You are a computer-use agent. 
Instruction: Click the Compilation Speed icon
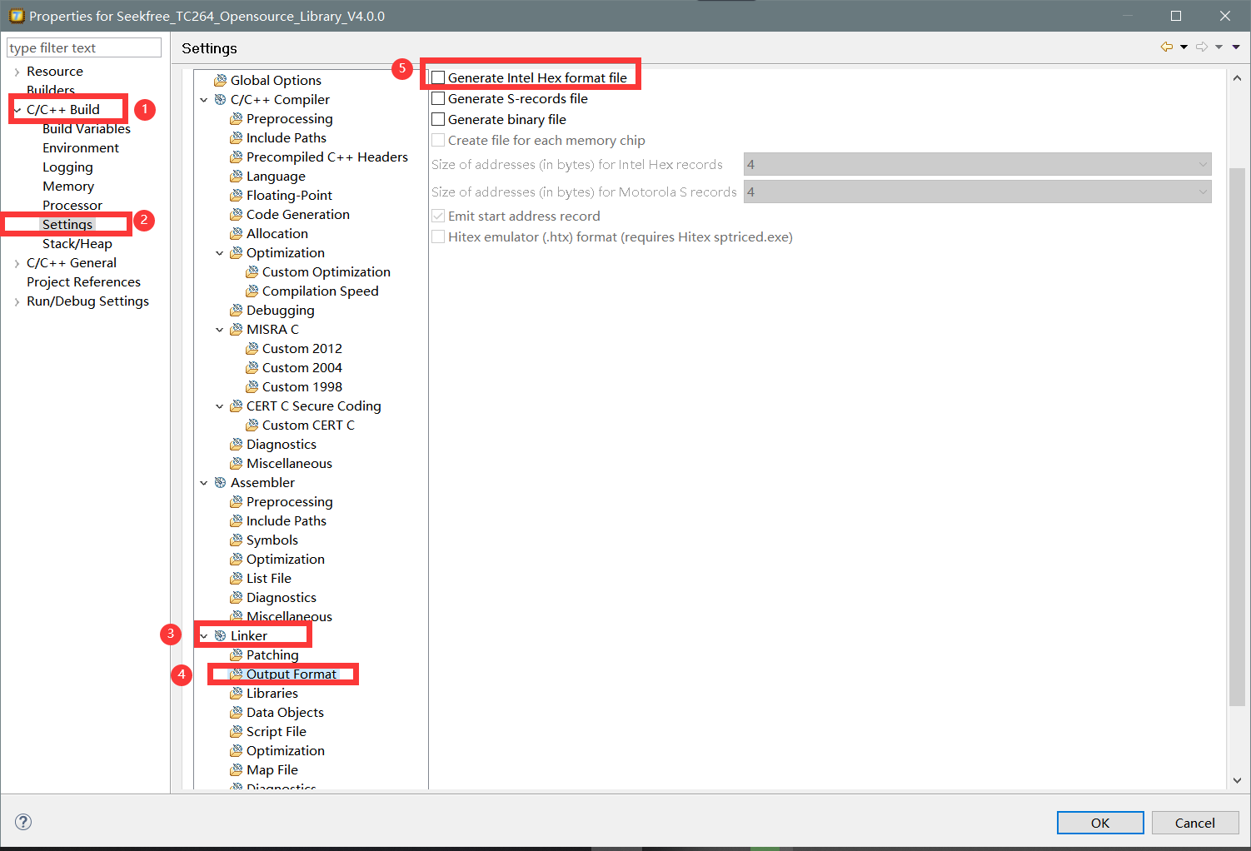[x=252, y=291]
